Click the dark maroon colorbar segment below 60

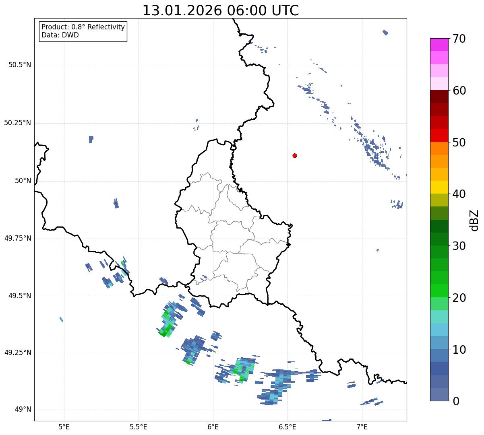coord(439,97)
